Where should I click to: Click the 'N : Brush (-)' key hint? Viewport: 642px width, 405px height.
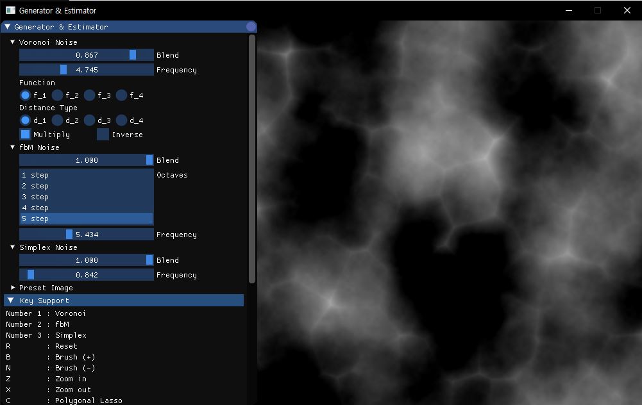pos(51,368)
